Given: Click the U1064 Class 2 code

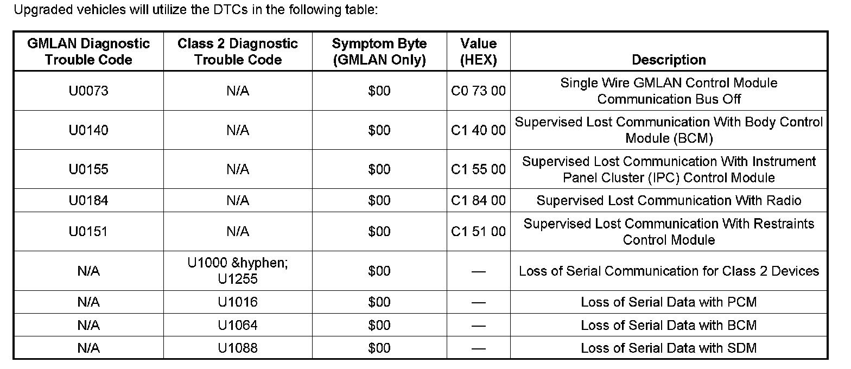Looking at the screenshot, I should [238, 325].
